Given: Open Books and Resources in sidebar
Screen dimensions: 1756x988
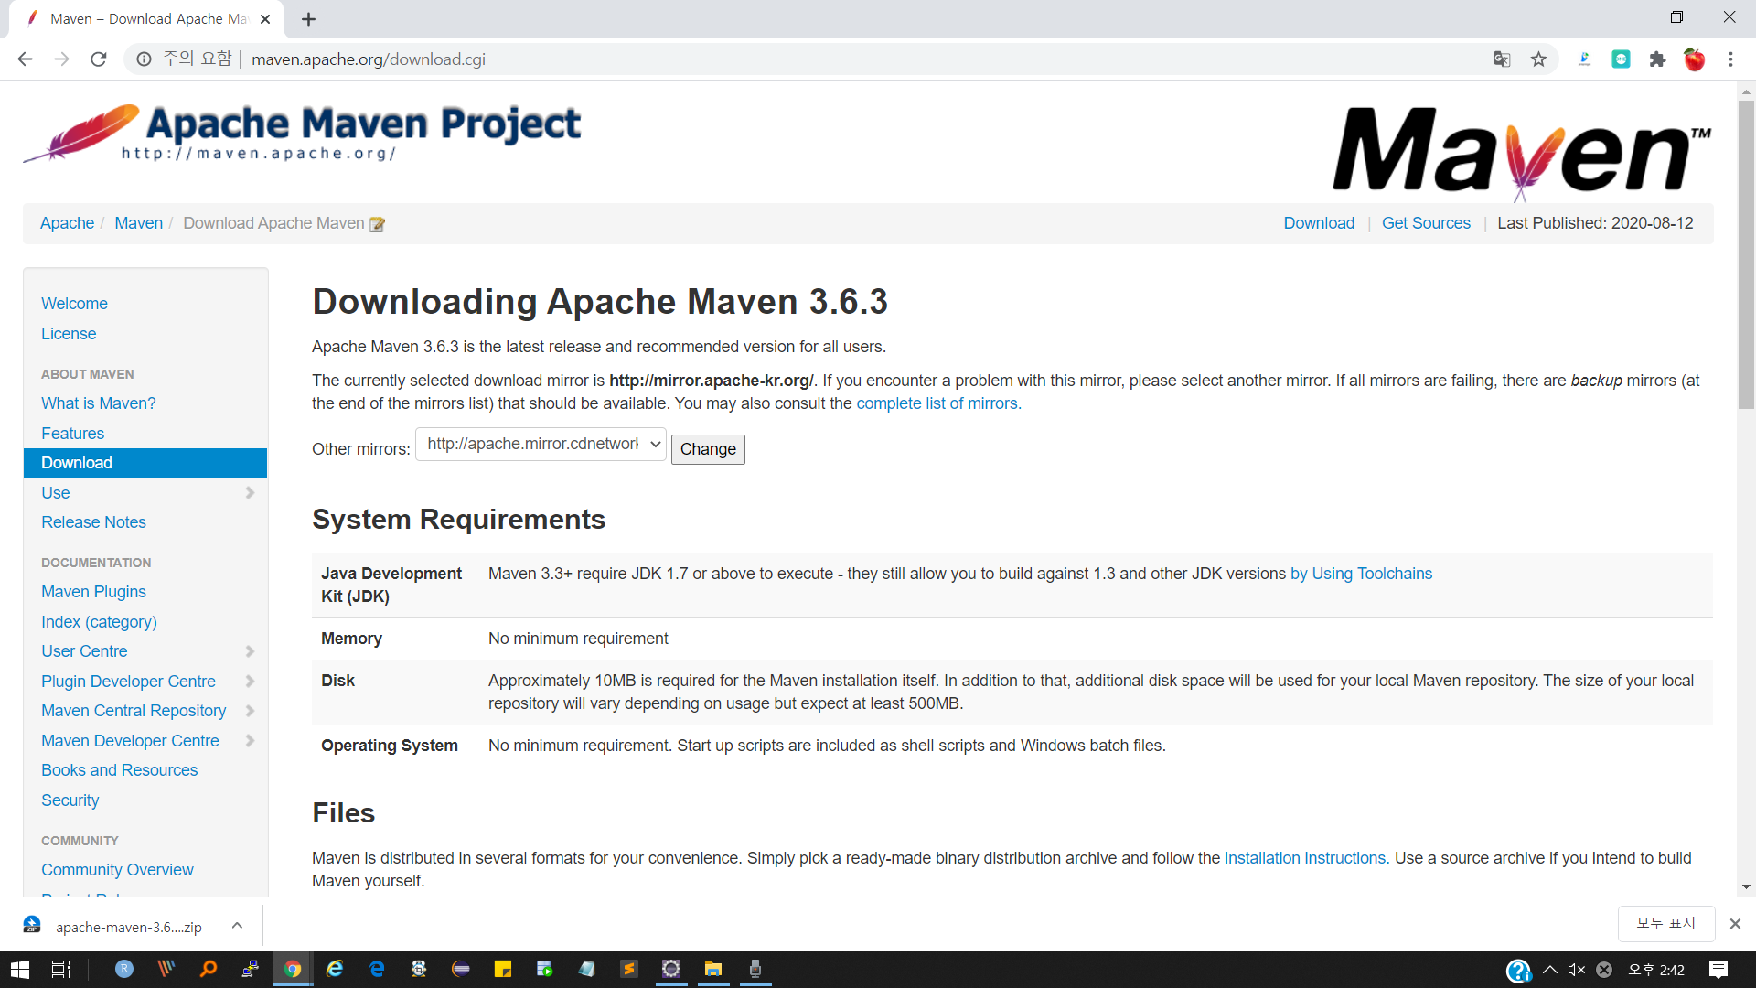Looking at the screenshot, I should pyautogui.click(x=119, y=770).
